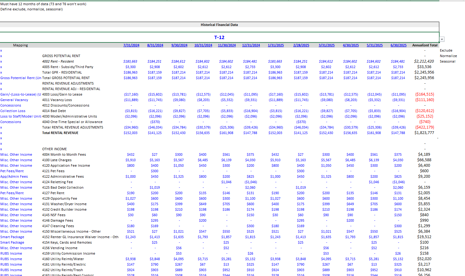Click the 'Gross Potential Rent (Un' mapping cell
The width and height of the screenshot is (465, 276).
tap(21, 78)
